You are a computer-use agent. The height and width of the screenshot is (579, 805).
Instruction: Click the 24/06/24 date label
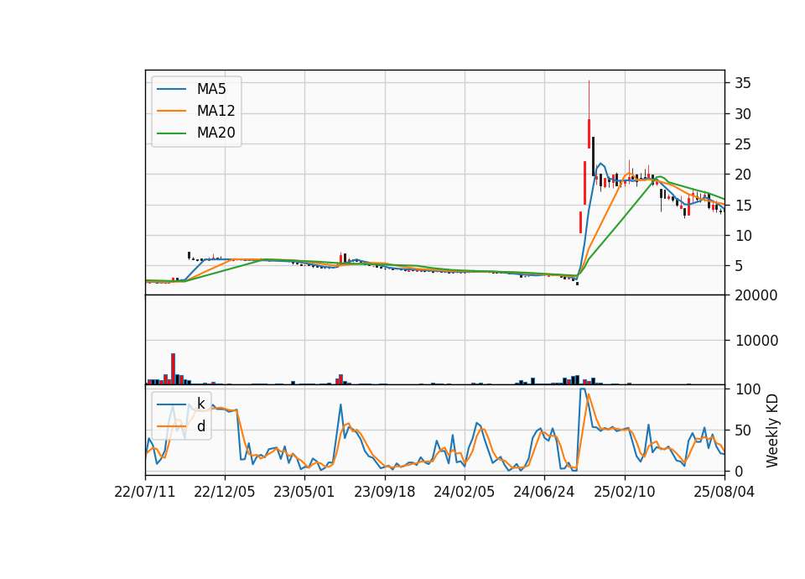pos(544,492)
